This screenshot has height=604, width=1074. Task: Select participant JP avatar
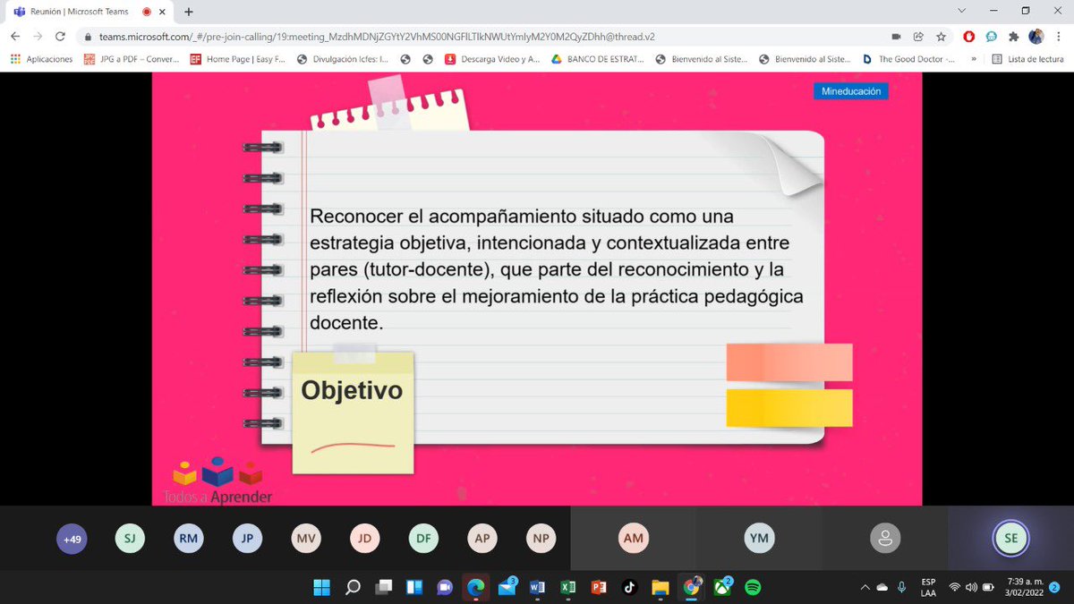(x=247, y=539)
